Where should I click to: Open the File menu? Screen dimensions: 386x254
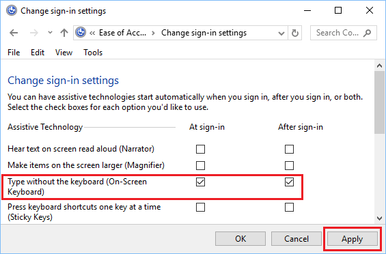coord(14,53)
